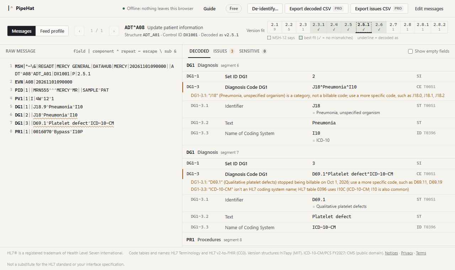Screen dimensions: 455x270
Task: Open the Guide link
Action: [209, 9]
